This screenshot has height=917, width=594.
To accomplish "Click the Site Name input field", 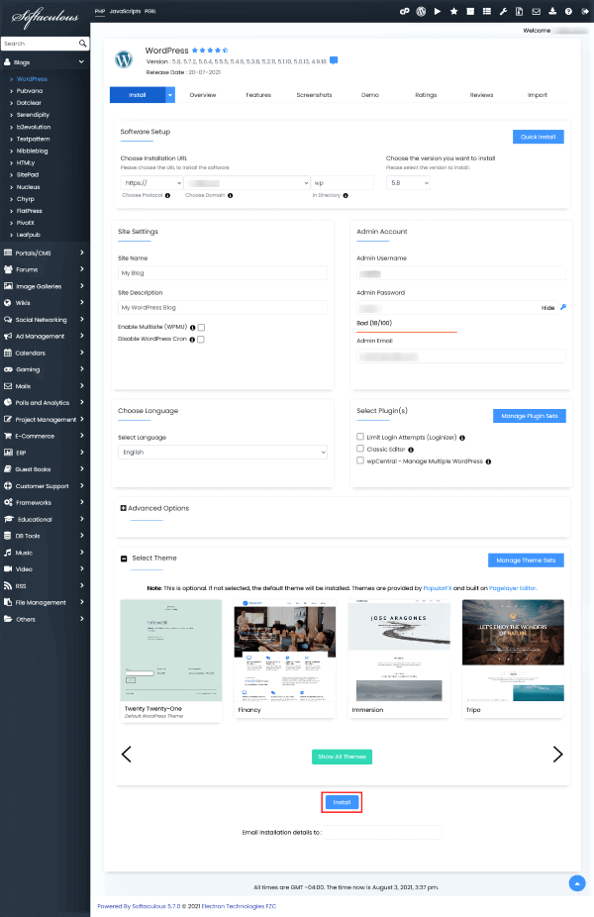I will tap(222, 272).
